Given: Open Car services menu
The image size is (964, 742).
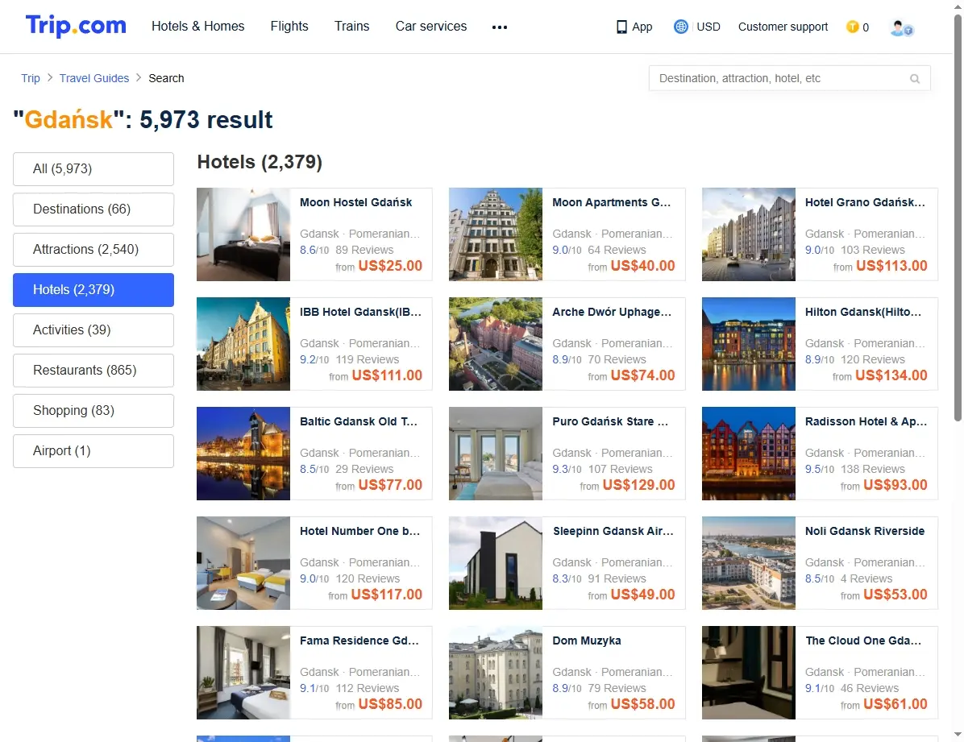Looking at the screenshot, I should pyautogui.click(x=431, y=27).
